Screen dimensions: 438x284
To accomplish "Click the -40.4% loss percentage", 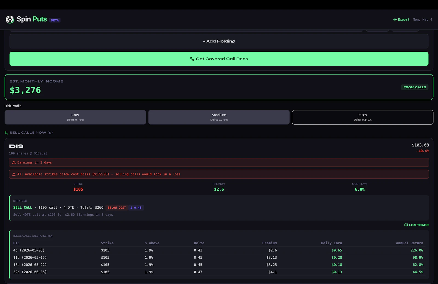I will coord(423,151).
